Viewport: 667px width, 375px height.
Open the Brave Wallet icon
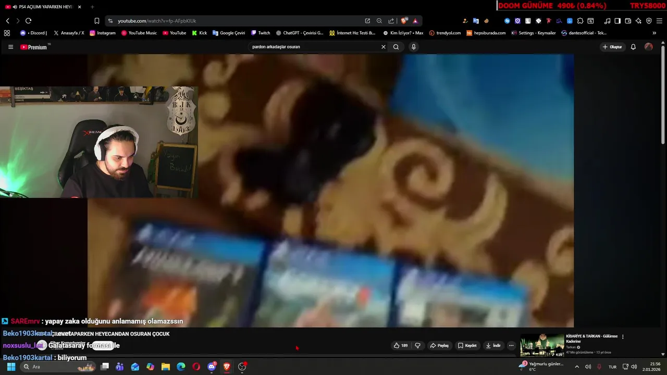tap(628, 21)
